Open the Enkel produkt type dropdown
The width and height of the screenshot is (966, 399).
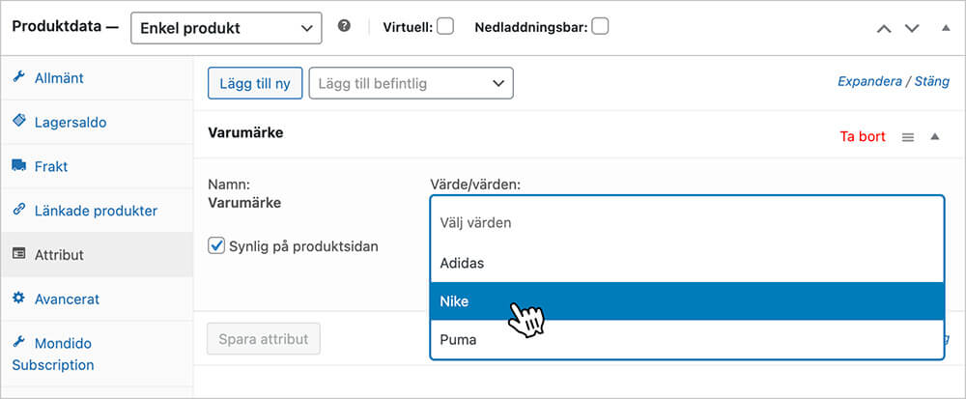pyautogui.click(x=225, y=28)
